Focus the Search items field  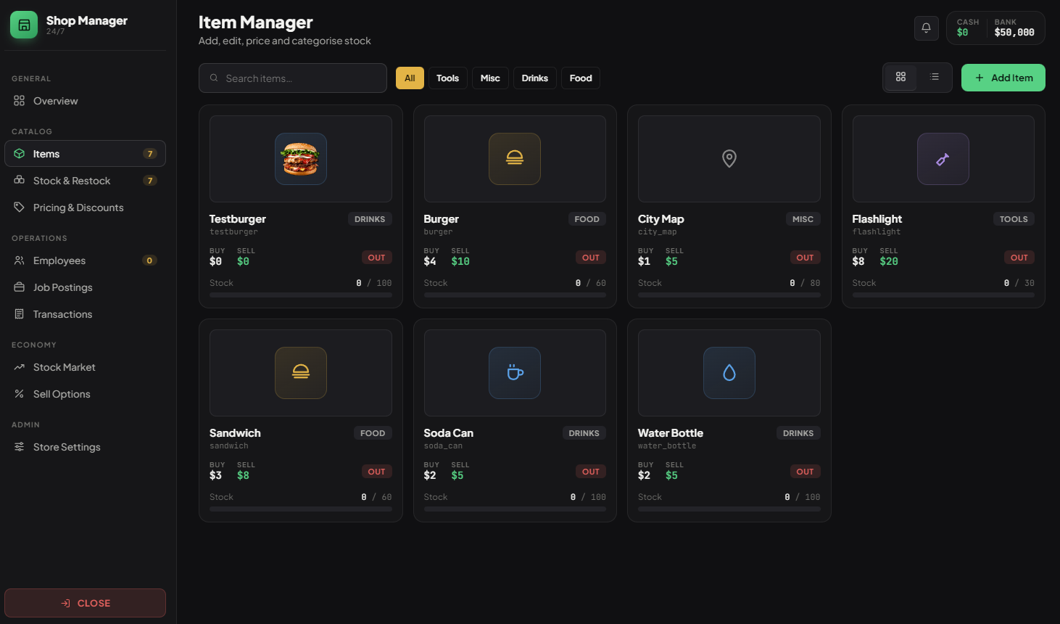pos(293,78)
